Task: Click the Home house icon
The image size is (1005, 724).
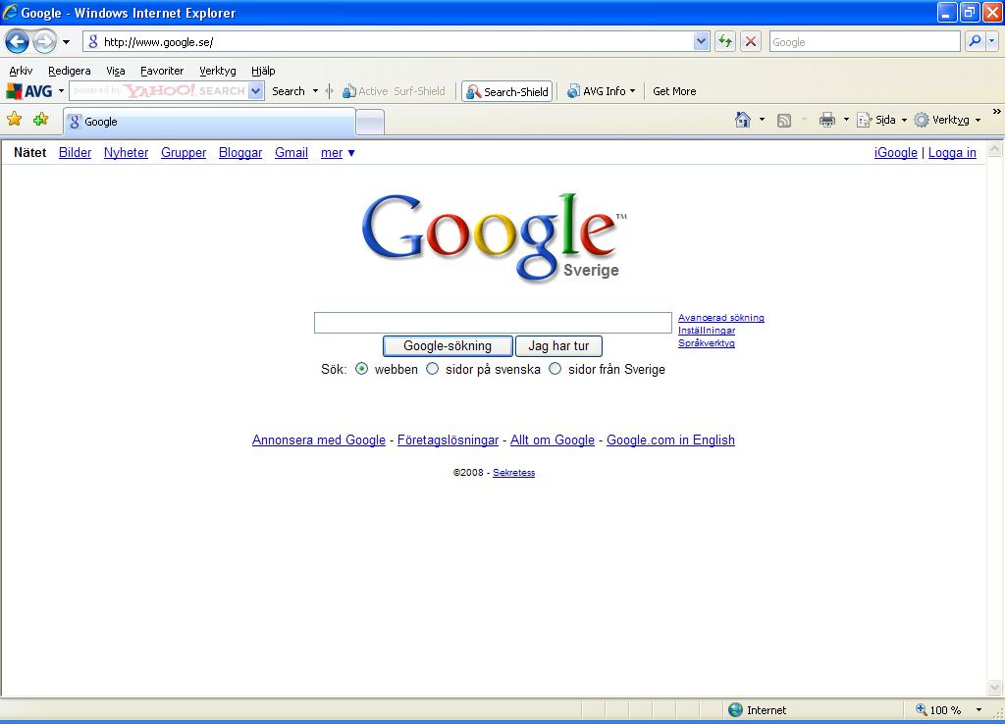Action: coord(743,120)
